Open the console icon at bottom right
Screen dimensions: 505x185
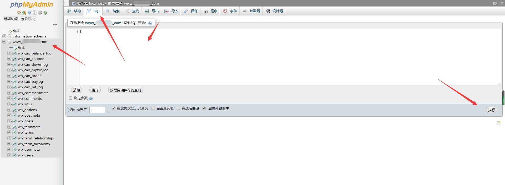pyautogui.click(x=498, y=123)
